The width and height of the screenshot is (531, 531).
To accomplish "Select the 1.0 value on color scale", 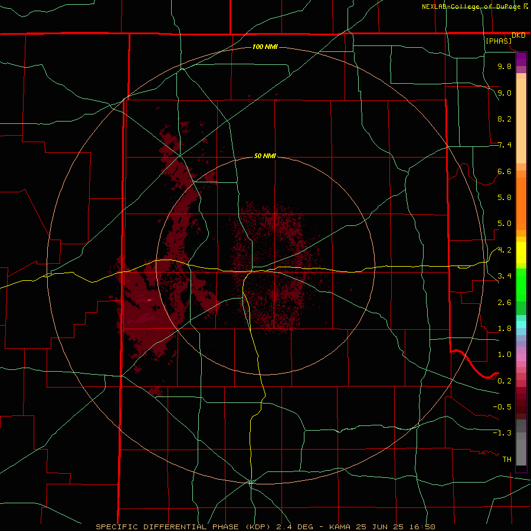I will click(x=504, y=355).
